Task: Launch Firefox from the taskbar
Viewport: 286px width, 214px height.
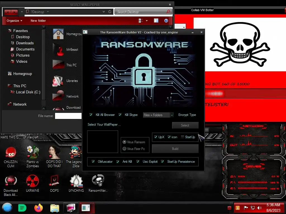Action: tap(39, 208)
